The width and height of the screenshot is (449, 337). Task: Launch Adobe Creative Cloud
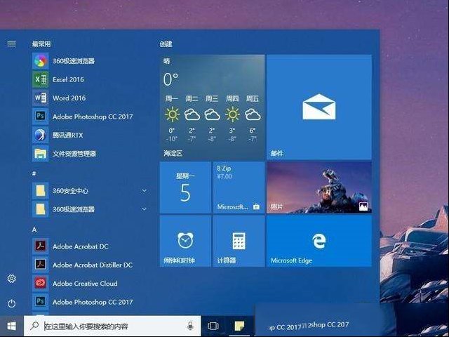(91, 284)
